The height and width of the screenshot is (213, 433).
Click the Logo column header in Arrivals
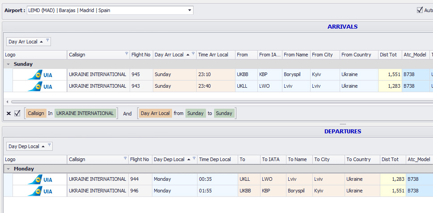pyautogui.click(x=36, y=55)
